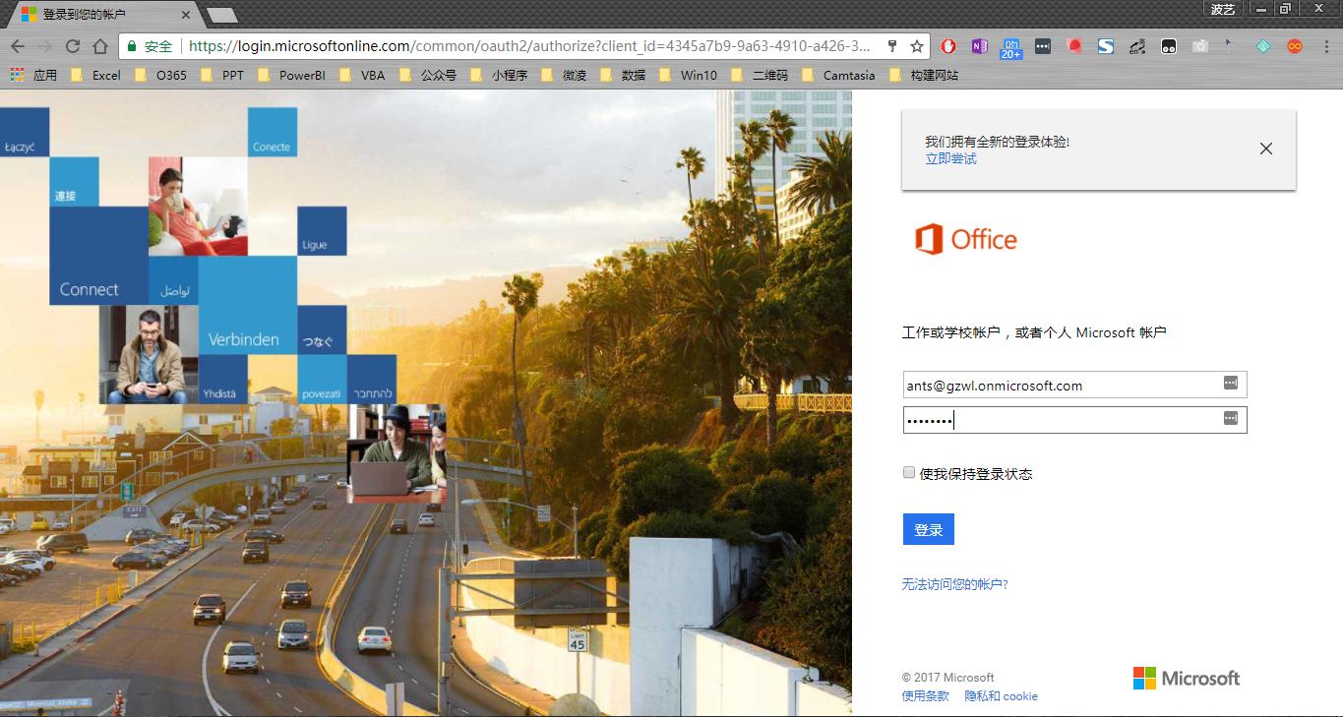Click the 立即尝试 link
Image resolution: width=1343 pixels, height=717 pixels.
point(950,159)
